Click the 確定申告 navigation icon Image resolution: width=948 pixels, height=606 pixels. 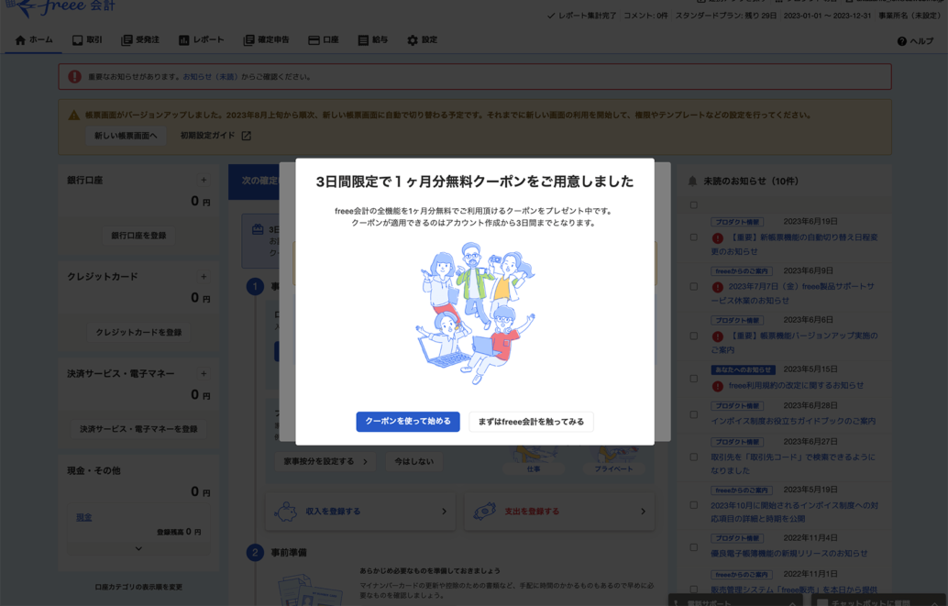[x=248, y=40]
